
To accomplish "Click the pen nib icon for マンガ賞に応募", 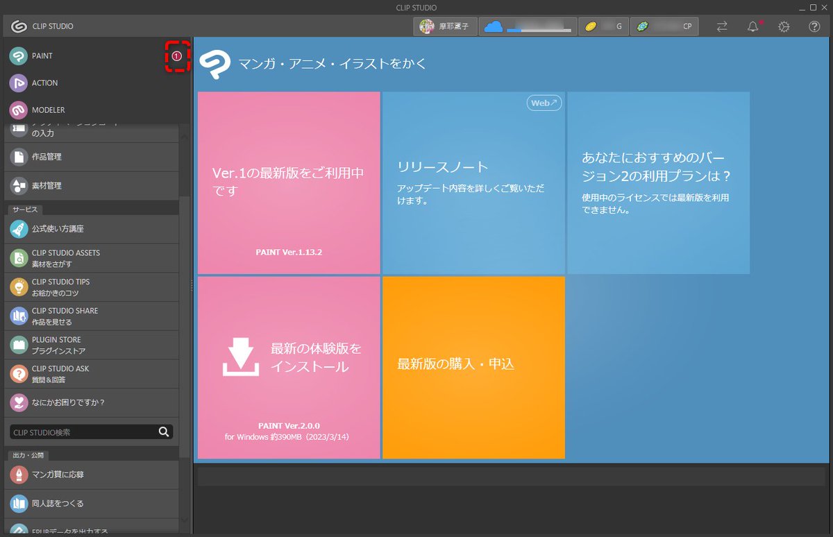I will pos(19,475).
